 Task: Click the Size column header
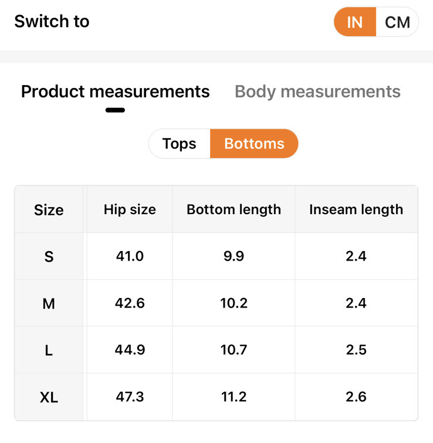(49, 209)
